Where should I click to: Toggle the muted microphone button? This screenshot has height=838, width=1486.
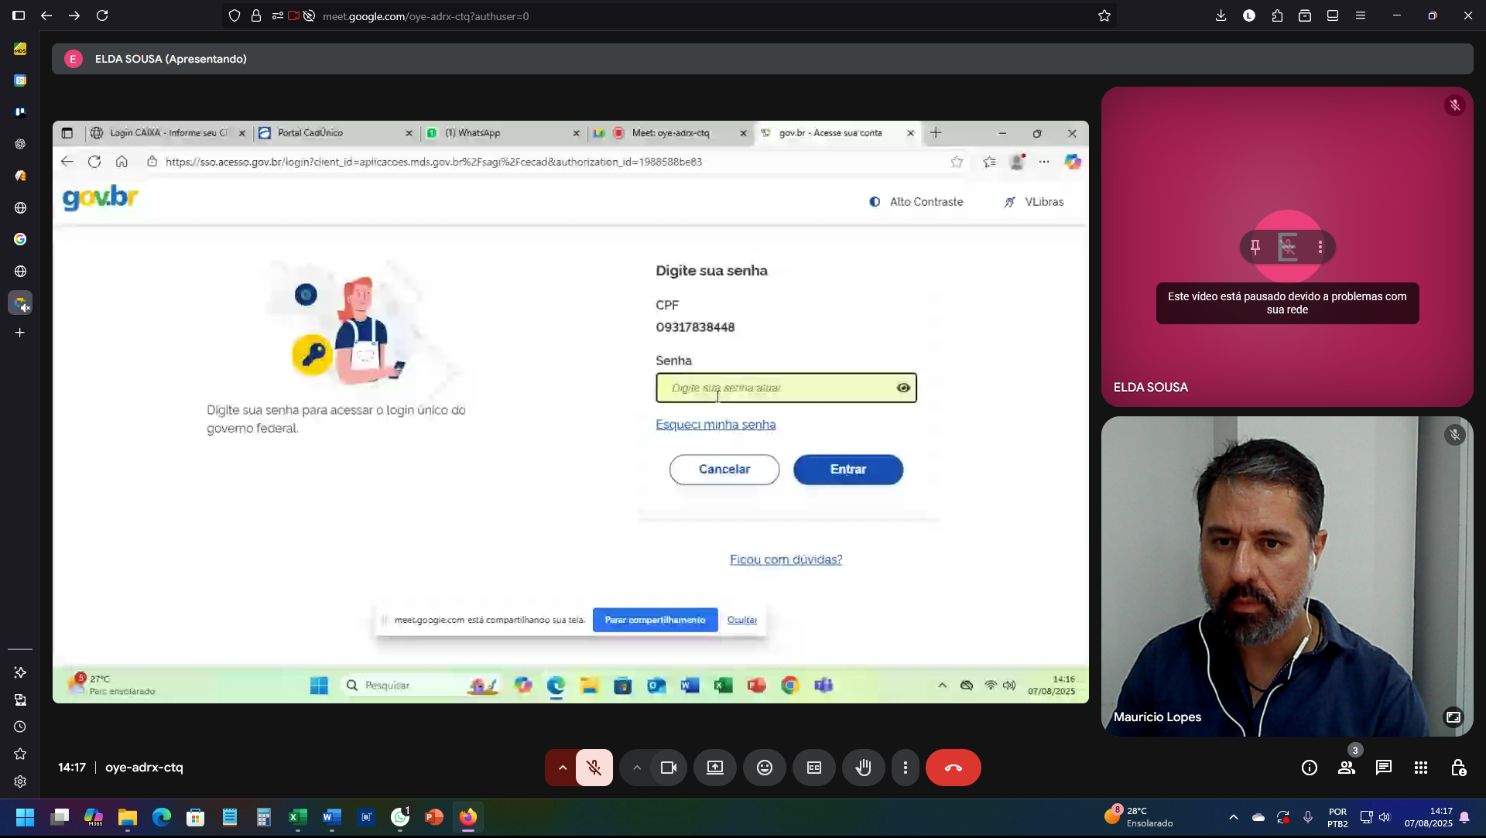point(594,768)
